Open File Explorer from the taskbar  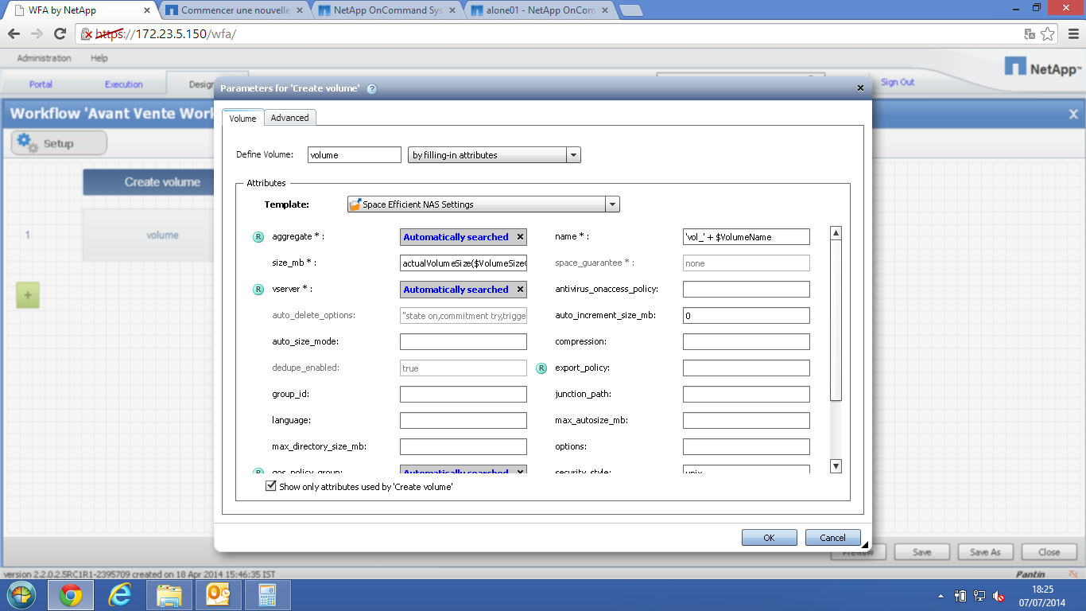169,595
